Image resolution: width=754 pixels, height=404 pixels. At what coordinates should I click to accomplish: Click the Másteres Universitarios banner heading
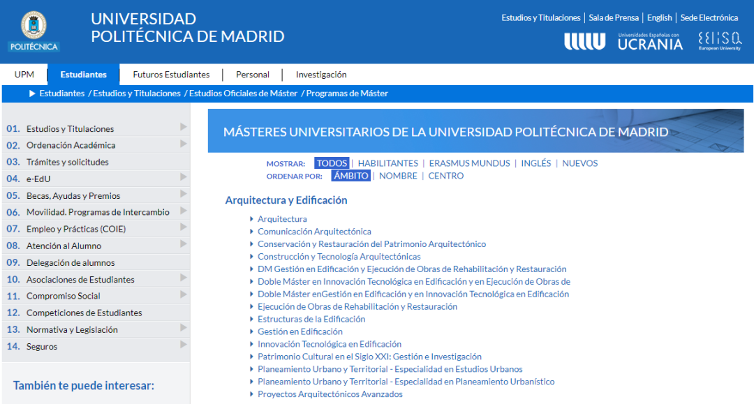(445, 132)
